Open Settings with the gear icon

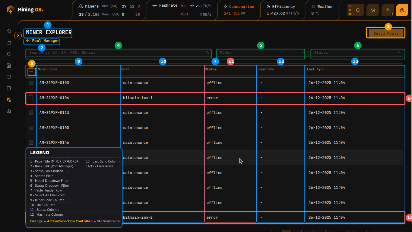(9, 111)
